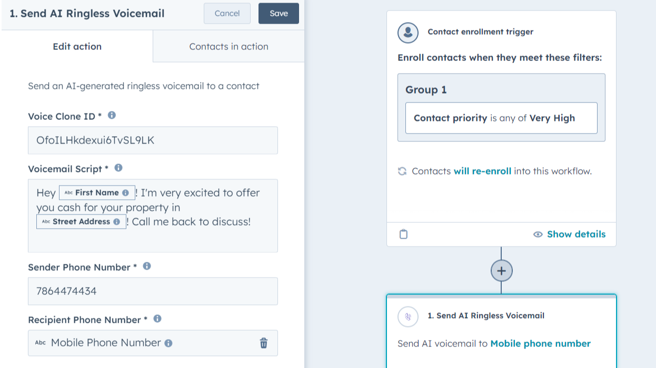Open the Voicemail Script tooltip icon
Image resolution: width=656 pixels, height=368 pixels.
point(118,168)
